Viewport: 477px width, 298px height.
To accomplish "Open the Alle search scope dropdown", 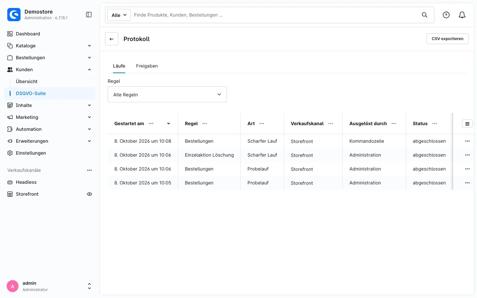I will pos(119,15).
